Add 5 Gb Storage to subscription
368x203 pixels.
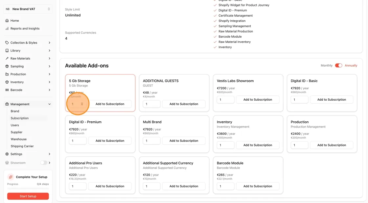(x=110, y=104)
